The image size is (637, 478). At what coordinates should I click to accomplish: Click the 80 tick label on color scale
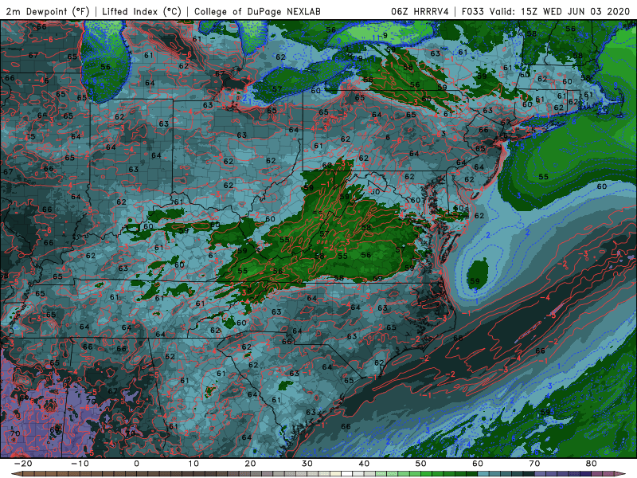pyautogui.click(x=592, y=464)
